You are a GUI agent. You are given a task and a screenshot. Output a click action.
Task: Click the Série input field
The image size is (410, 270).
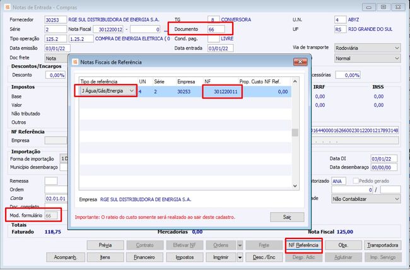pos(56,29)
